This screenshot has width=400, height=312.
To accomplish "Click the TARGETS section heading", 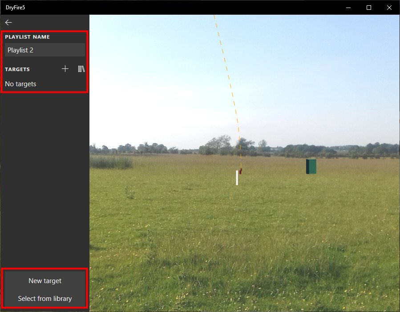I will [x=17, y=69].
